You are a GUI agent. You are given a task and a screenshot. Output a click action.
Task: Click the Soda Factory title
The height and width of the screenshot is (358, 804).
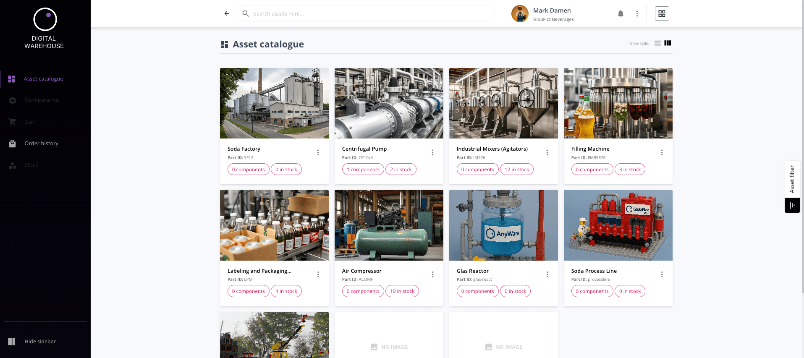(x=244, y=149)
